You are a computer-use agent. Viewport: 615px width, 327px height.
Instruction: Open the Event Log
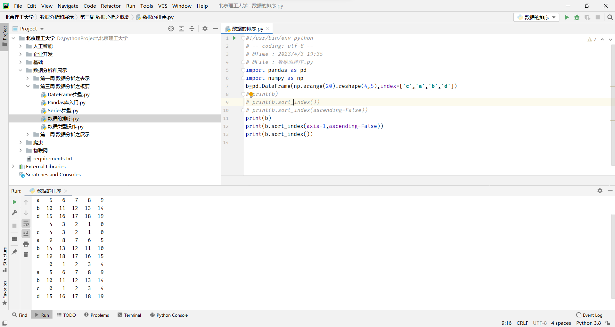coord(589,315)
